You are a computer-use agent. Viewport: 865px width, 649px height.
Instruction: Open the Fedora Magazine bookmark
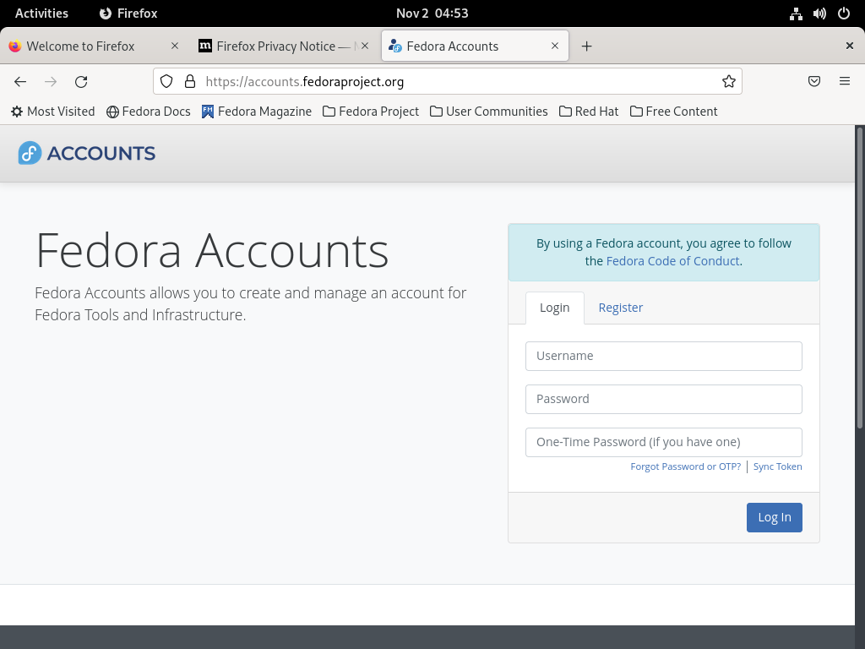(257, 112)
